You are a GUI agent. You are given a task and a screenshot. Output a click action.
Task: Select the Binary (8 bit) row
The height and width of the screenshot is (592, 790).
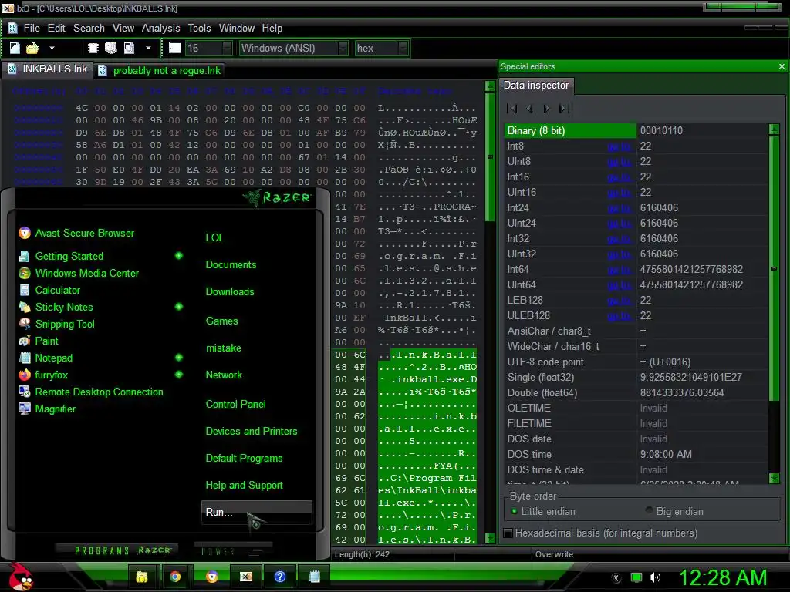pyautogui.click(x=570, y=131)
